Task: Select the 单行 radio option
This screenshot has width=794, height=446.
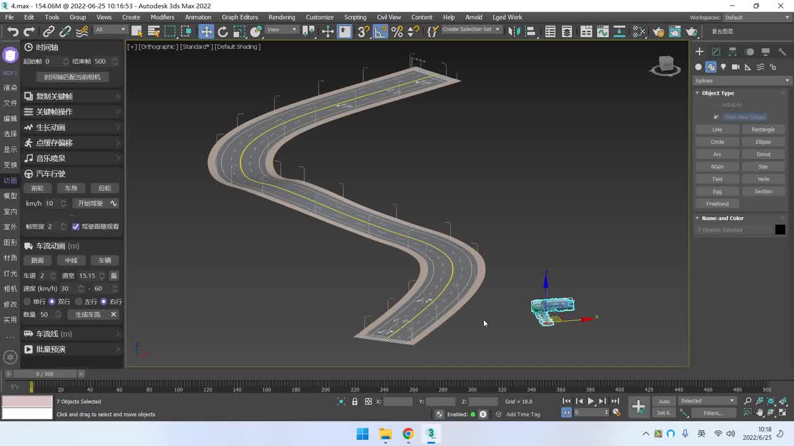Action: [x=27, y=302]
